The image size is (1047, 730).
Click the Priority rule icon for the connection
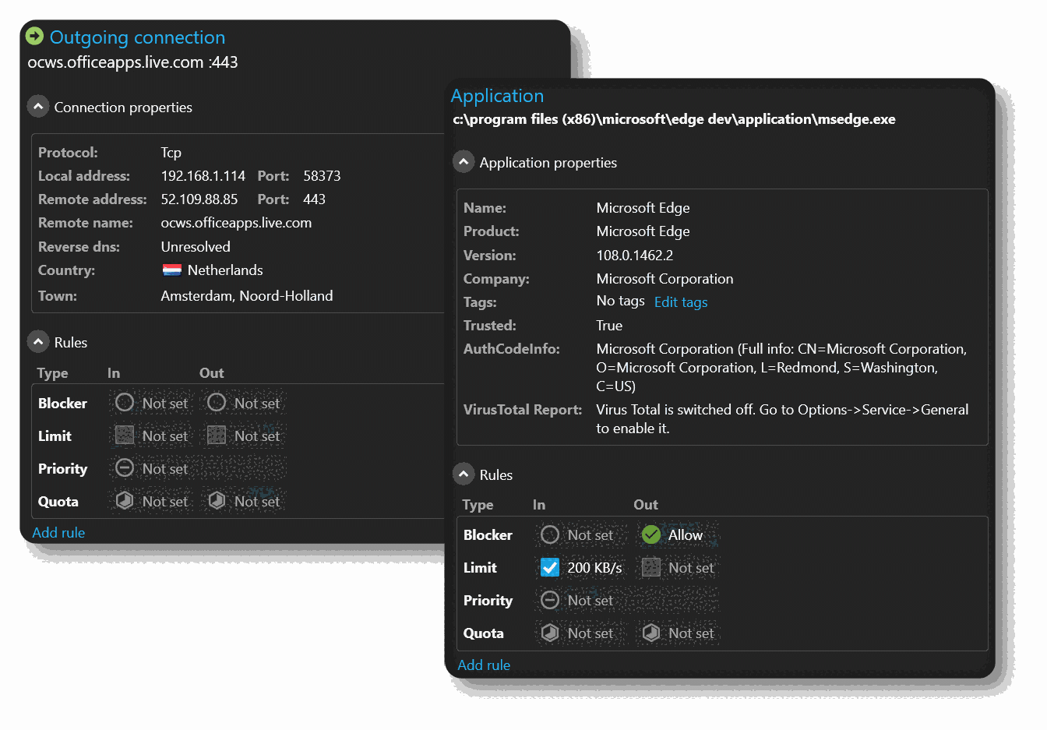coord(124,468)
